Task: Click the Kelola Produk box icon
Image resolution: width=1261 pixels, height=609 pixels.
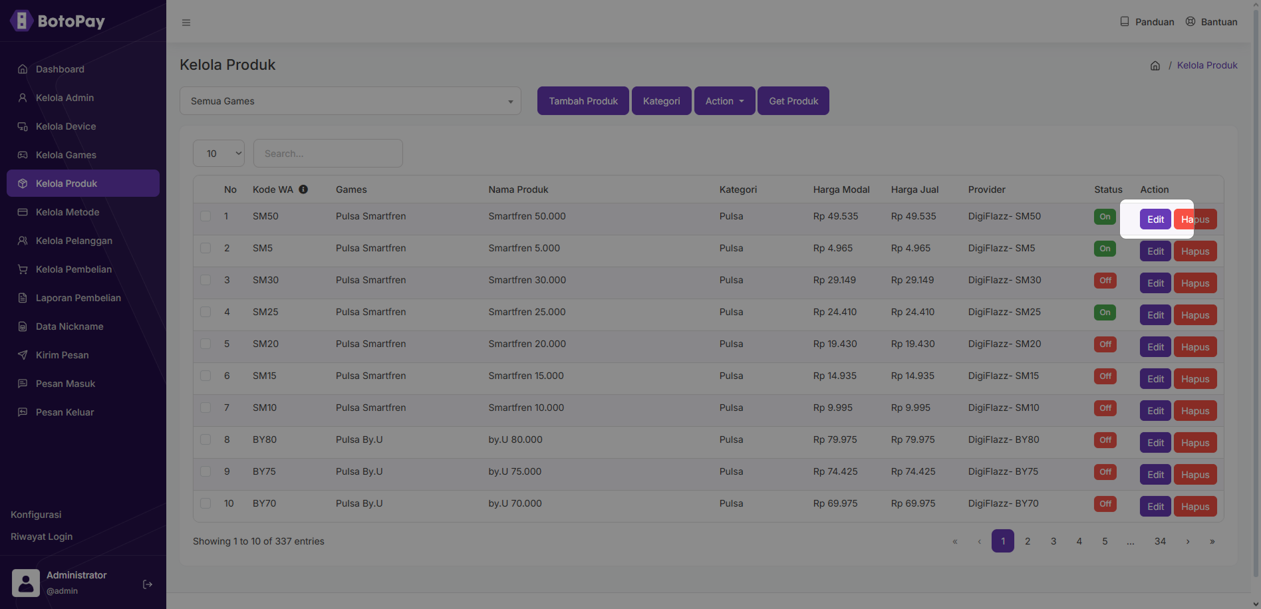Action: (x=23, y=183)
